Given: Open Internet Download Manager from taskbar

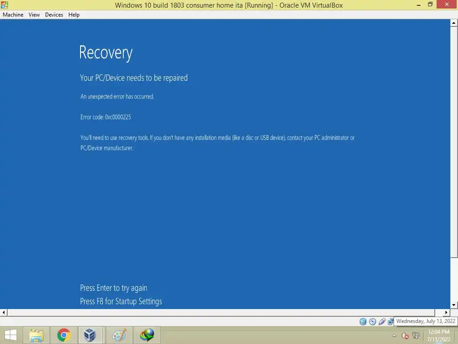Looking at the screenshot, I should tap(147, 335).
